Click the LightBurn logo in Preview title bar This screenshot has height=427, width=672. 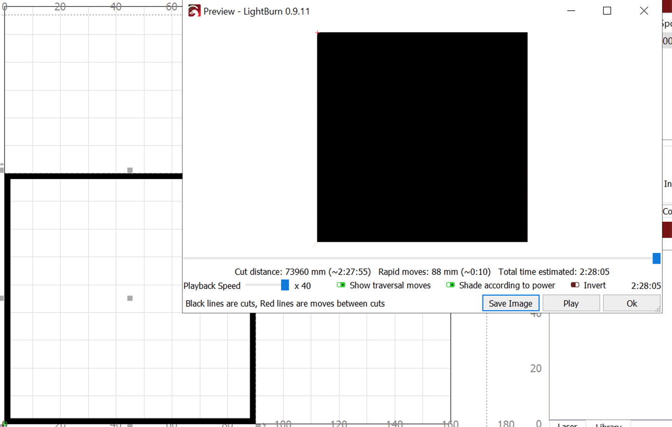tap(194, 11)
